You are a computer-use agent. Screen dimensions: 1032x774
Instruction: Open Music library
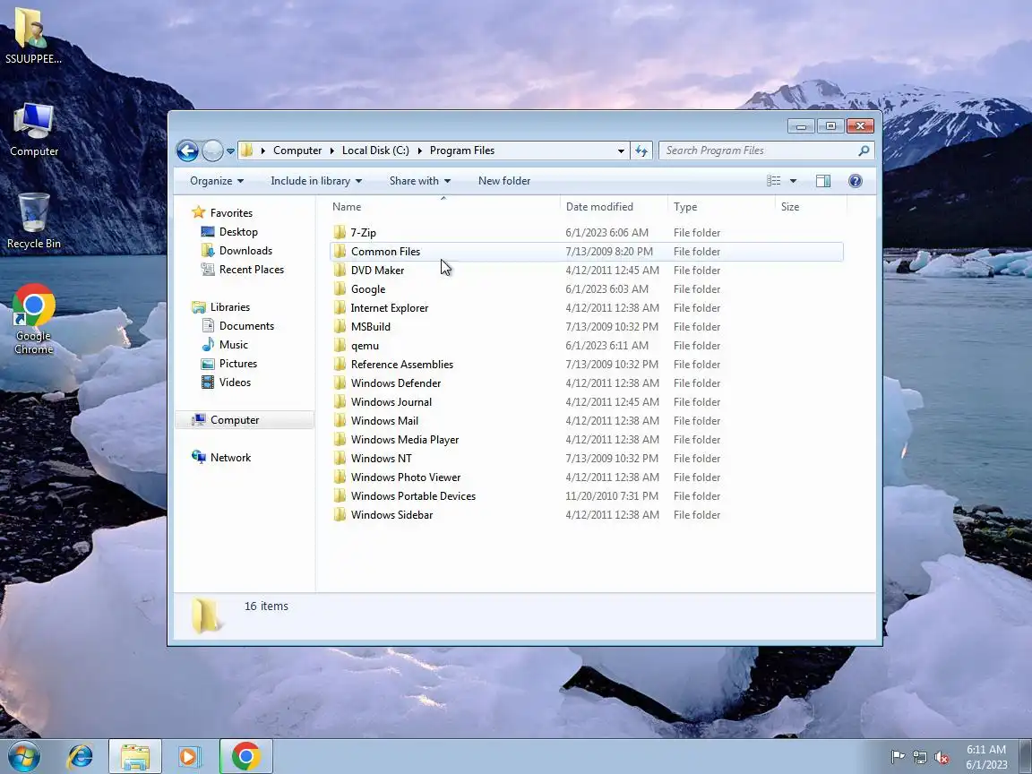coord(233,345)
